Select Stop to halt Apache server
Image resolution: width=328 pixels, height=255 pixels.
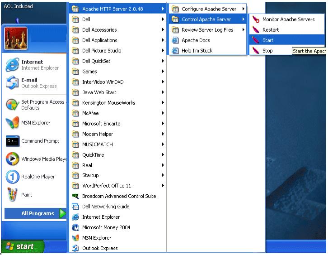pos(267,51)
